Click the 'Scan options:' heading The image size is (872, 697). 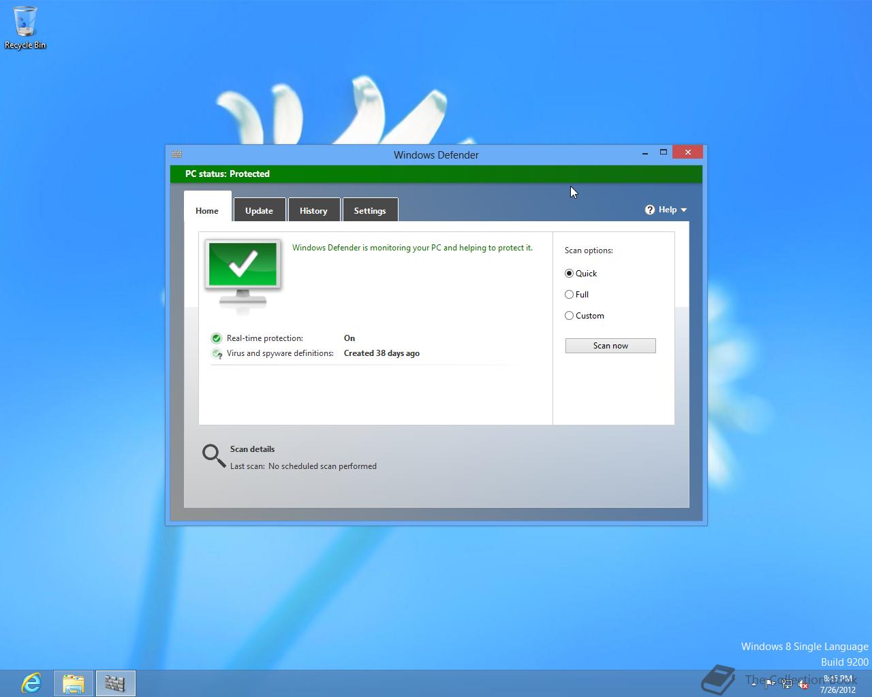point(589,250)
